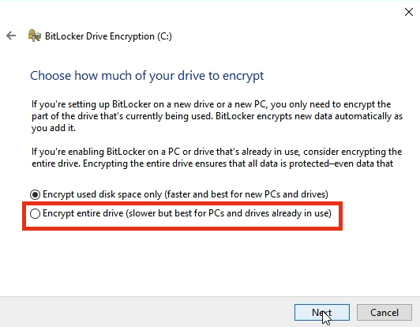Click the label text 'slower but best for PCs and drives already in use'

229,213
